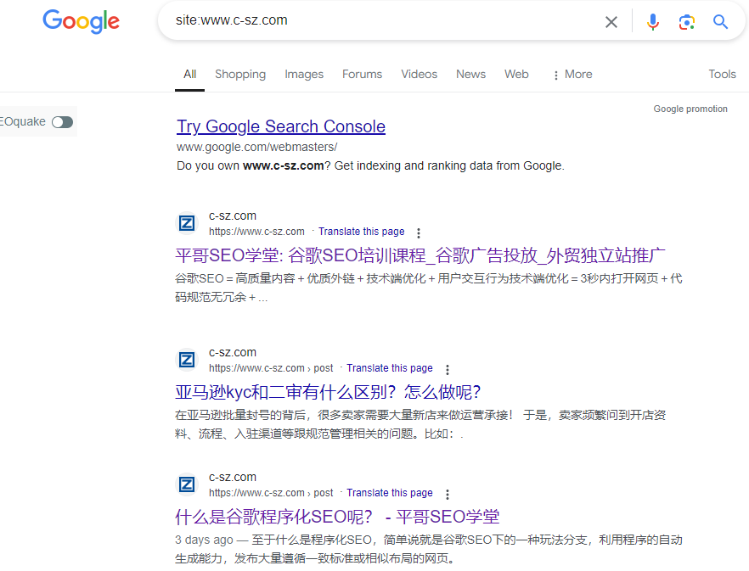Image resolution: width=749 pixels, height=571 pixels.
Task: Open the 什么是谷歌程序化SEO呢 result
Action: [x=337, y=517]
